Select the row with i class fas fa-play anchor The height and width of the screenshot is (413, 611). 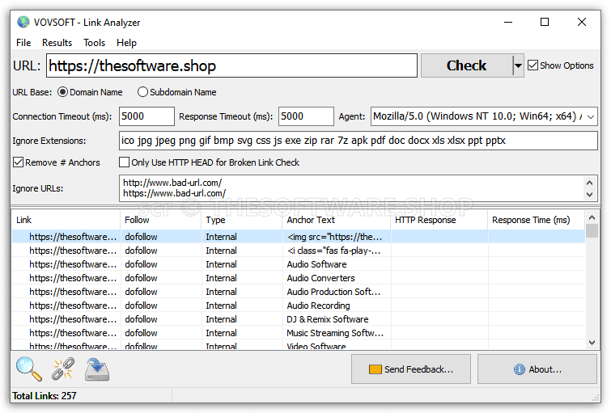299,251
